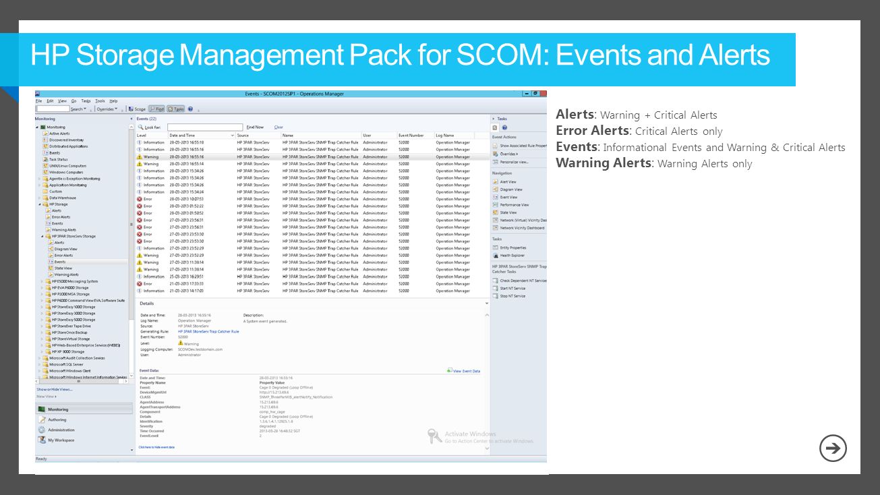The width and height of the screenshot is (880, 495).
Task: Open Diagram View under HP 3PAR StoreServ
Action: 65,249
